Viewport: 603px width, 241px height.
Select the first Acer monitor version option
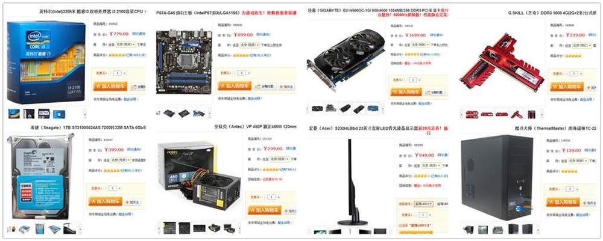(423, 204)
